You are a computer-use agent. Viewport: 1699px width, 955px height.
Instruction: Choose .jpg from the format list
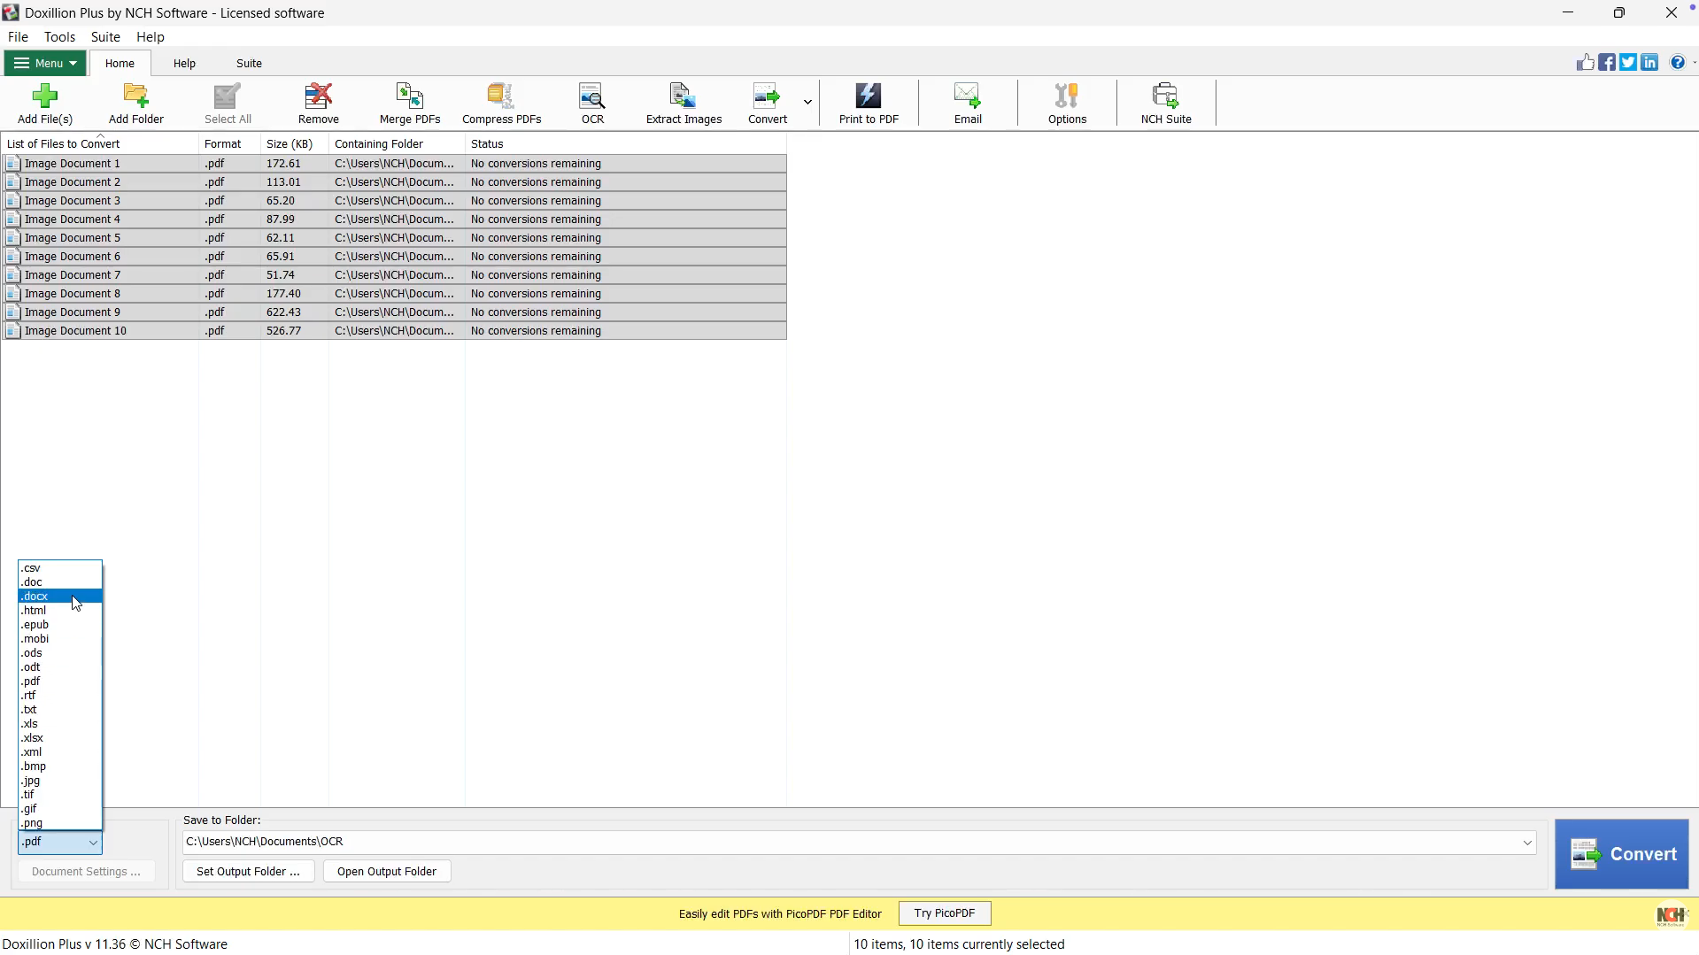pyautogui.click(x=60, y=781)
